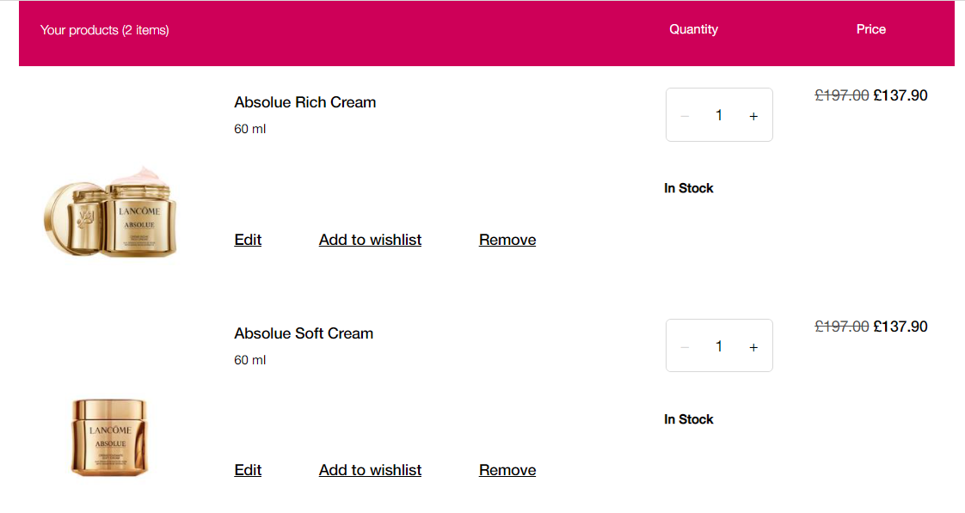Remove Absolue Soft Cream from basket
This screenshot has width=965, height=513.
507,470
